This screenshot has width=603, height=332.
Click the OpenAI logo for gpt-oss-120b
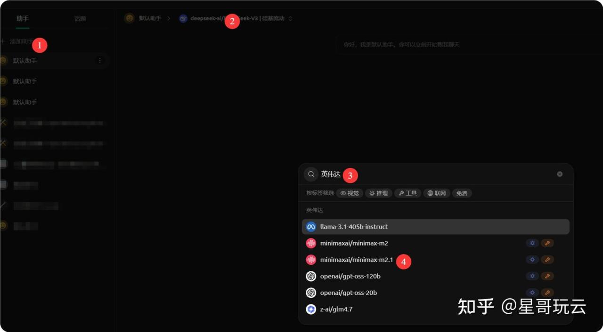[311, 276]
